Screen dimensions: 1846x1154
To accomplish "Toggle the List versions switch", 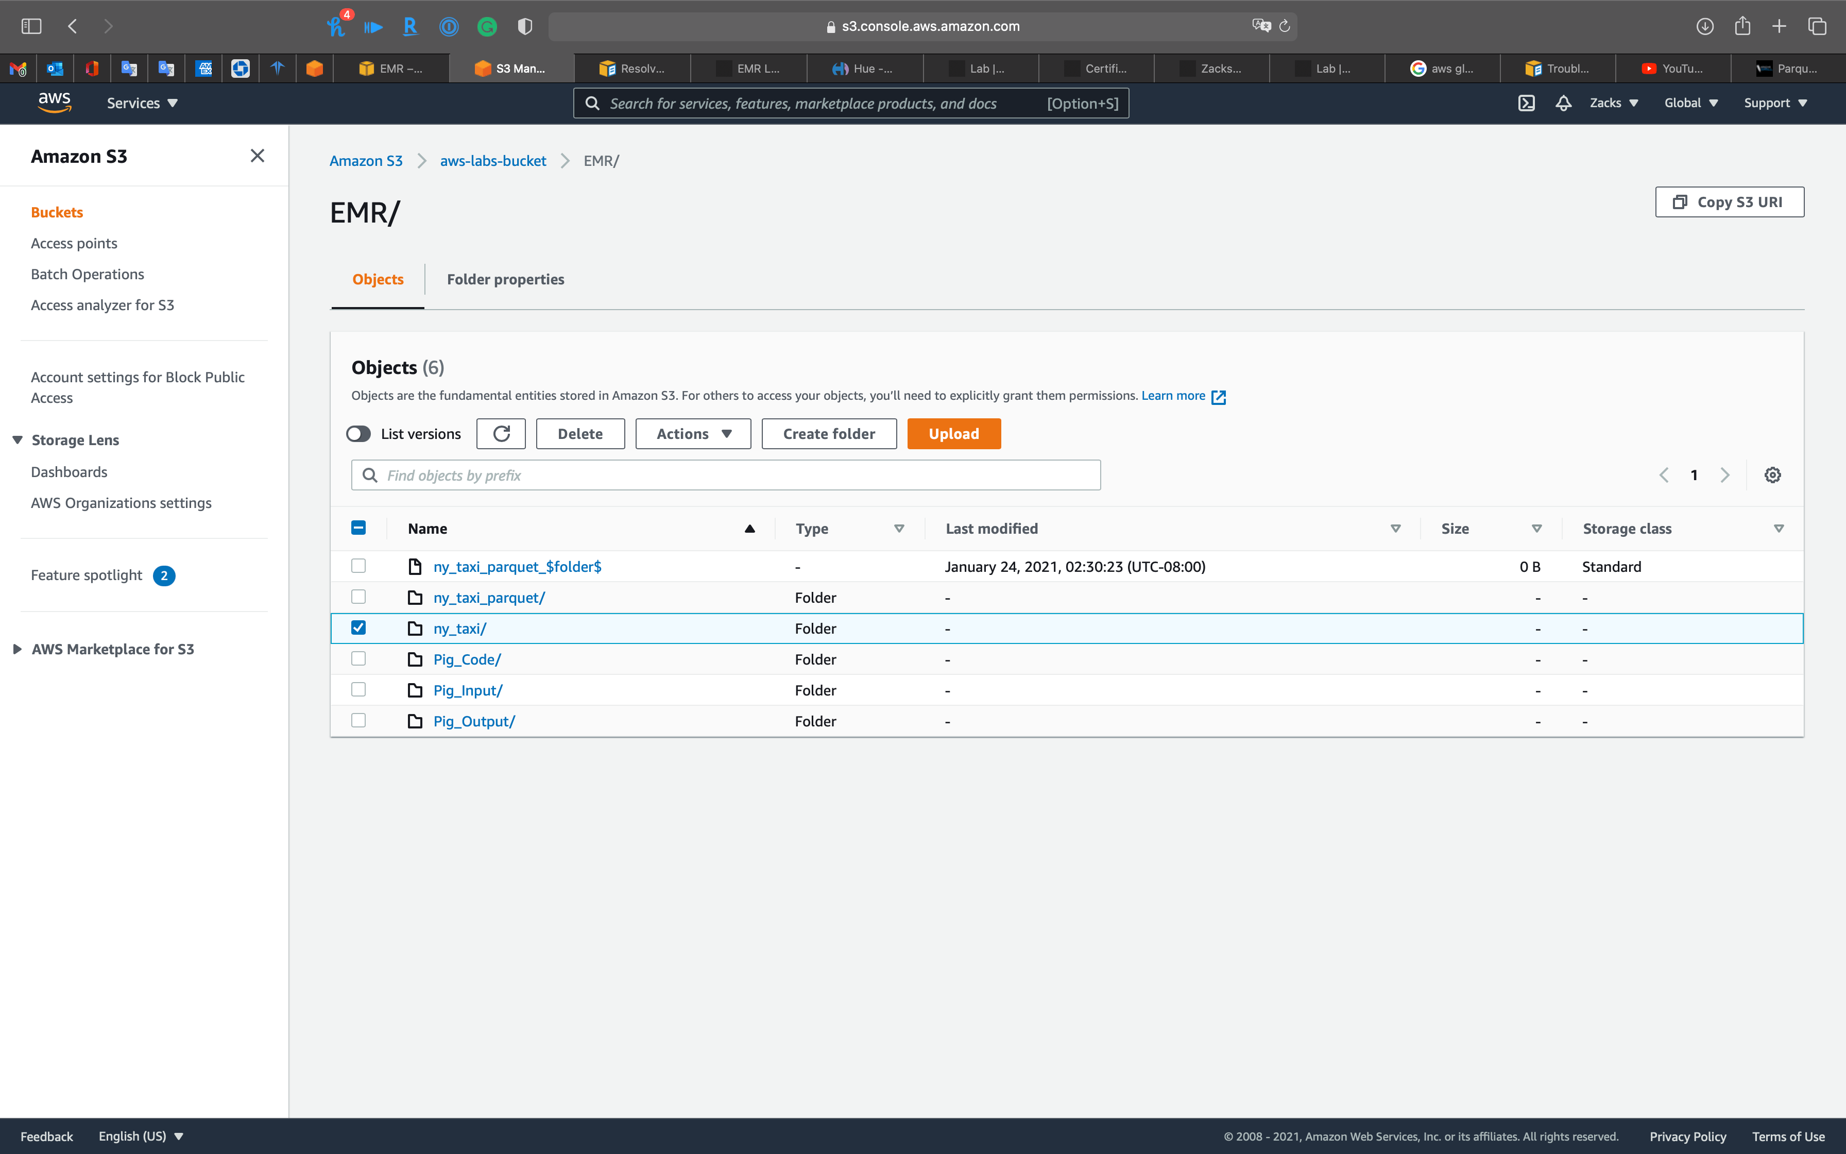I will point(358,433).
